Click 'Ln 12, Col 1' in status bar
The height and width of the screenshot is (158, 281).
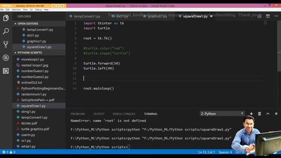tap(206, 152)
